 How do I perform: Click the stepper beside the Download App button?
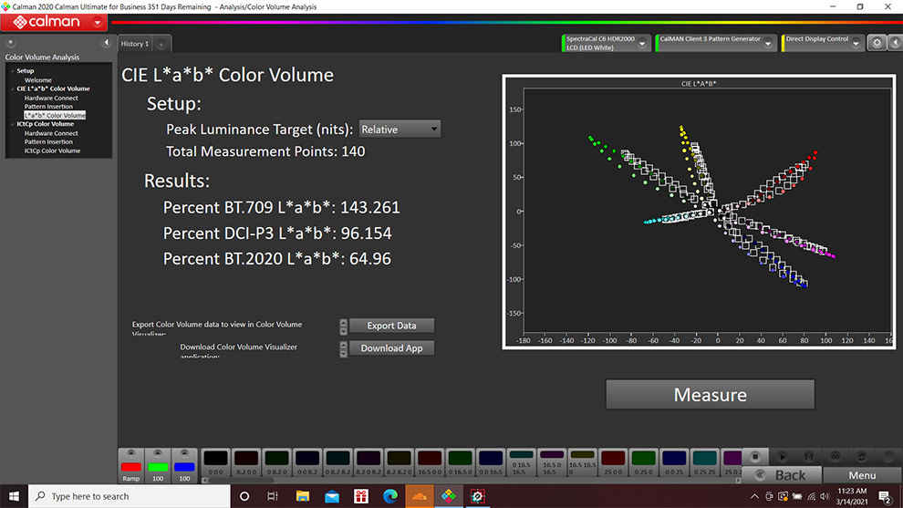tap(343, 349)
